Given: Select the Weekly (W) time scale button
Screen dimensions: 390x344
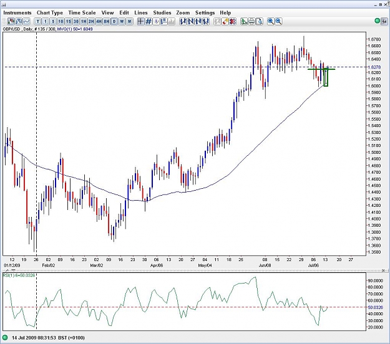Looking at the screenshot, I should pyautogui.click(x=122, y=21).
